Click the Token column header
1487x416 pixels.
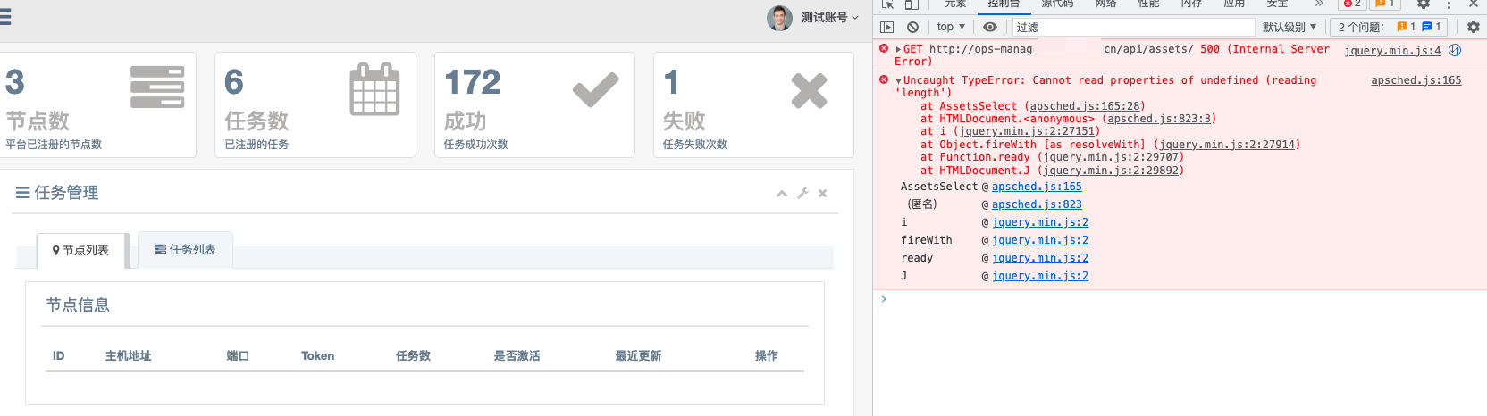pyautogui.click(x=317, y=355)
